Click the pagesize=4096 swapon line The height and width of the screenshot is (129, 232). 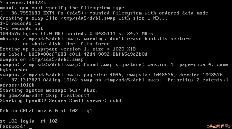pos(111,75)
